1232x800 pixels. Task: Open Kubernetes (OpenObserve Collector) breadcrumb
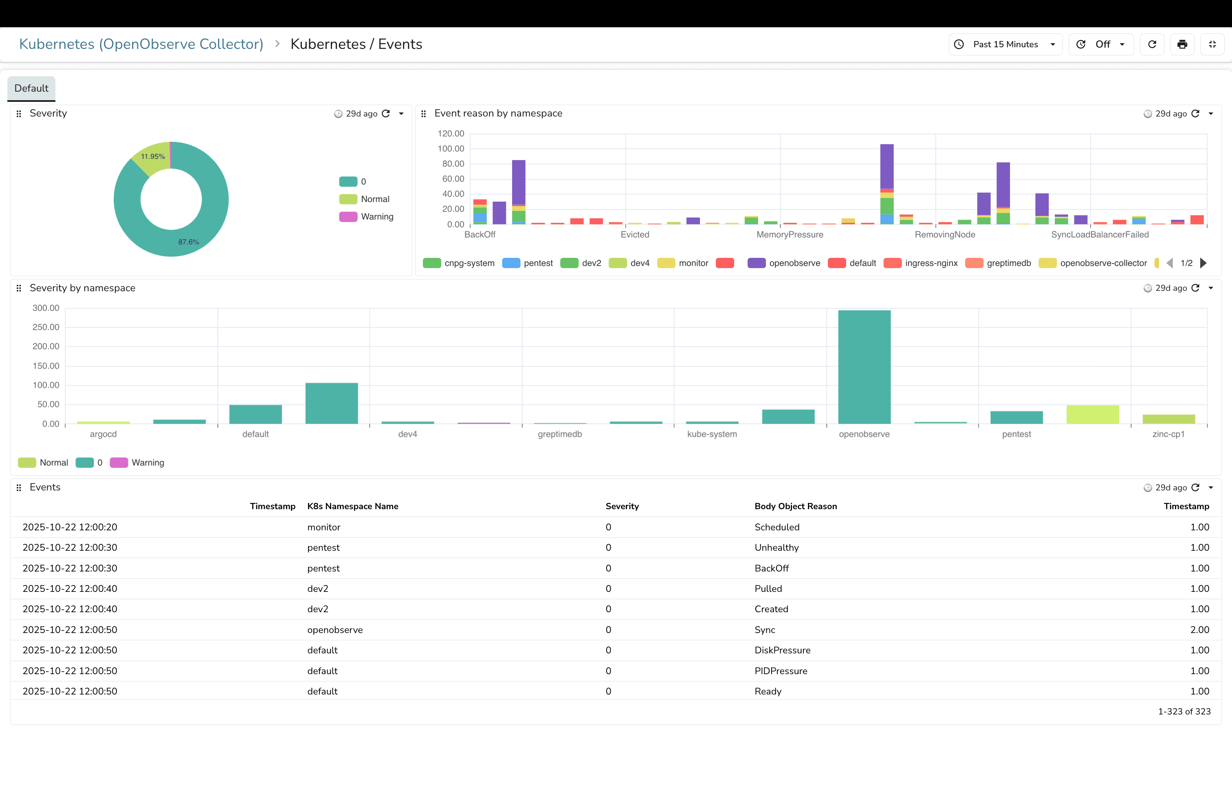[x=141, y=44]
